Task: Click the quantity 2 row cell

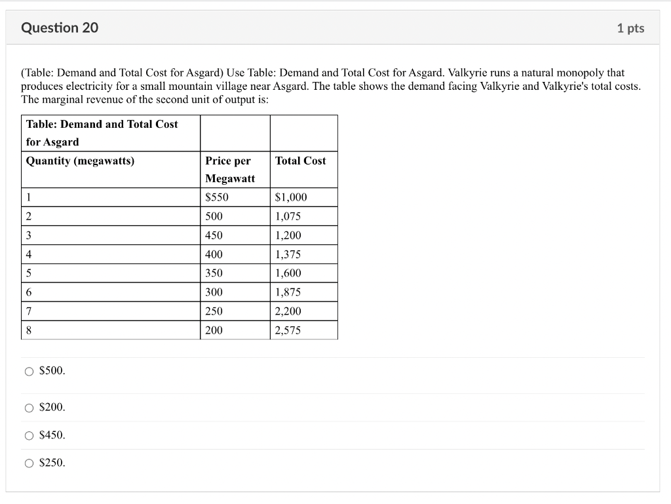Action: click(27, 216)
